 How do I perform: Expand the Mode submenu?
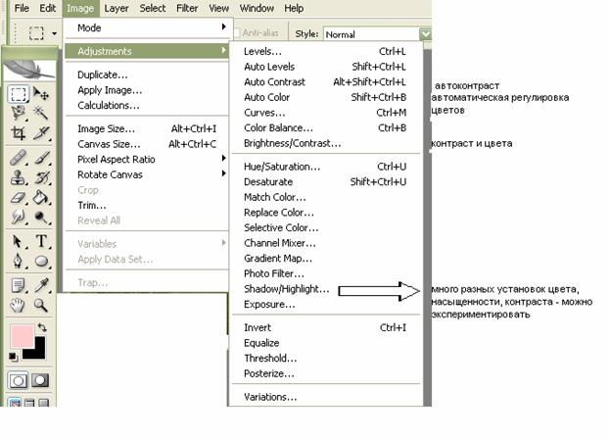click(x=146, y=27)
